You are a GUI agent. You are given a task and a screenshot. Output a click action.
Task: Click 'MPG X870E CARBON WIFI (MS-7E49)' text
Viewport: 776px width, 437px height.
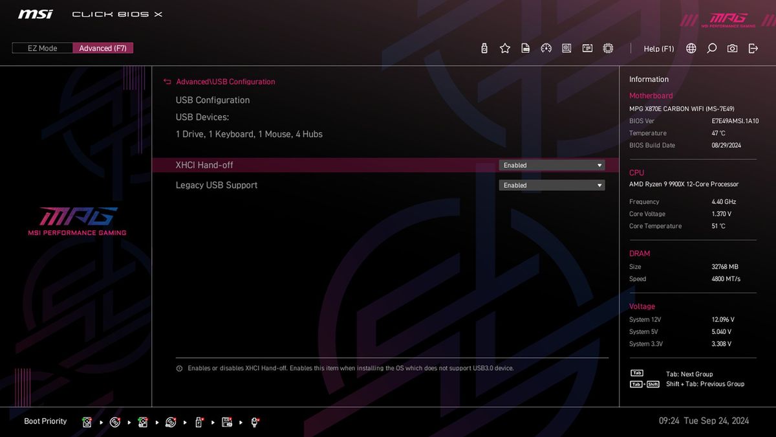pos(682,109)
